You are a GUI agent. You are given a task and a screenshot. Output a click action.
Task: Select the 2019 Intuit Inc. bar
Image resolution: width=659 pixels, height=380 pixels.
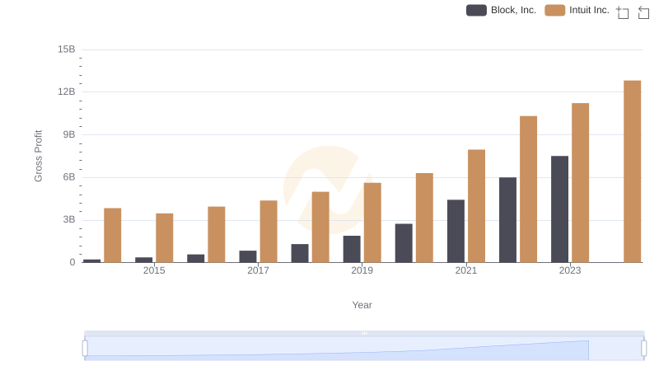click(372, 223)
